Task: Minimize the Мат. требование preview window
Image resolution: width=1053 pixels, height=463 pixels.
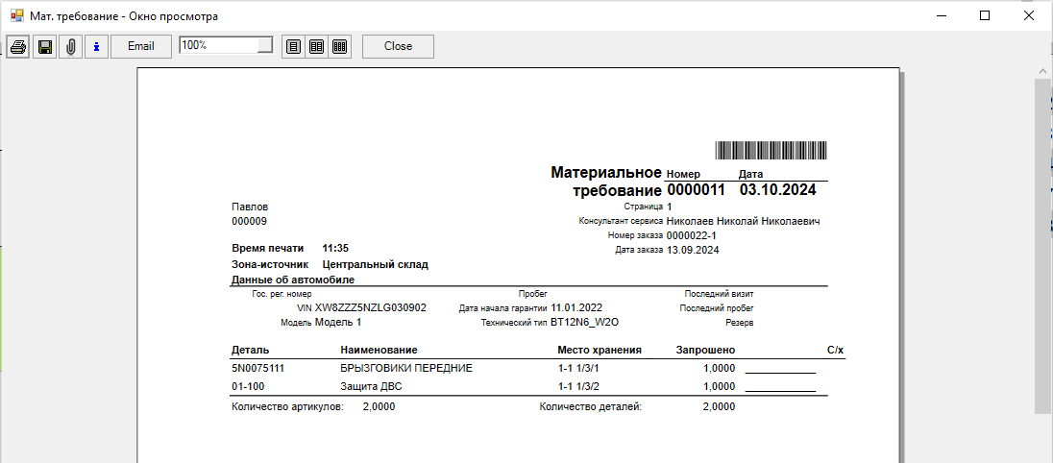Action: 941,15
